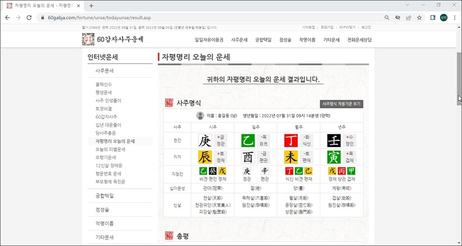Open 오행기운세 in the sidebar

click(x=106, y=158)
